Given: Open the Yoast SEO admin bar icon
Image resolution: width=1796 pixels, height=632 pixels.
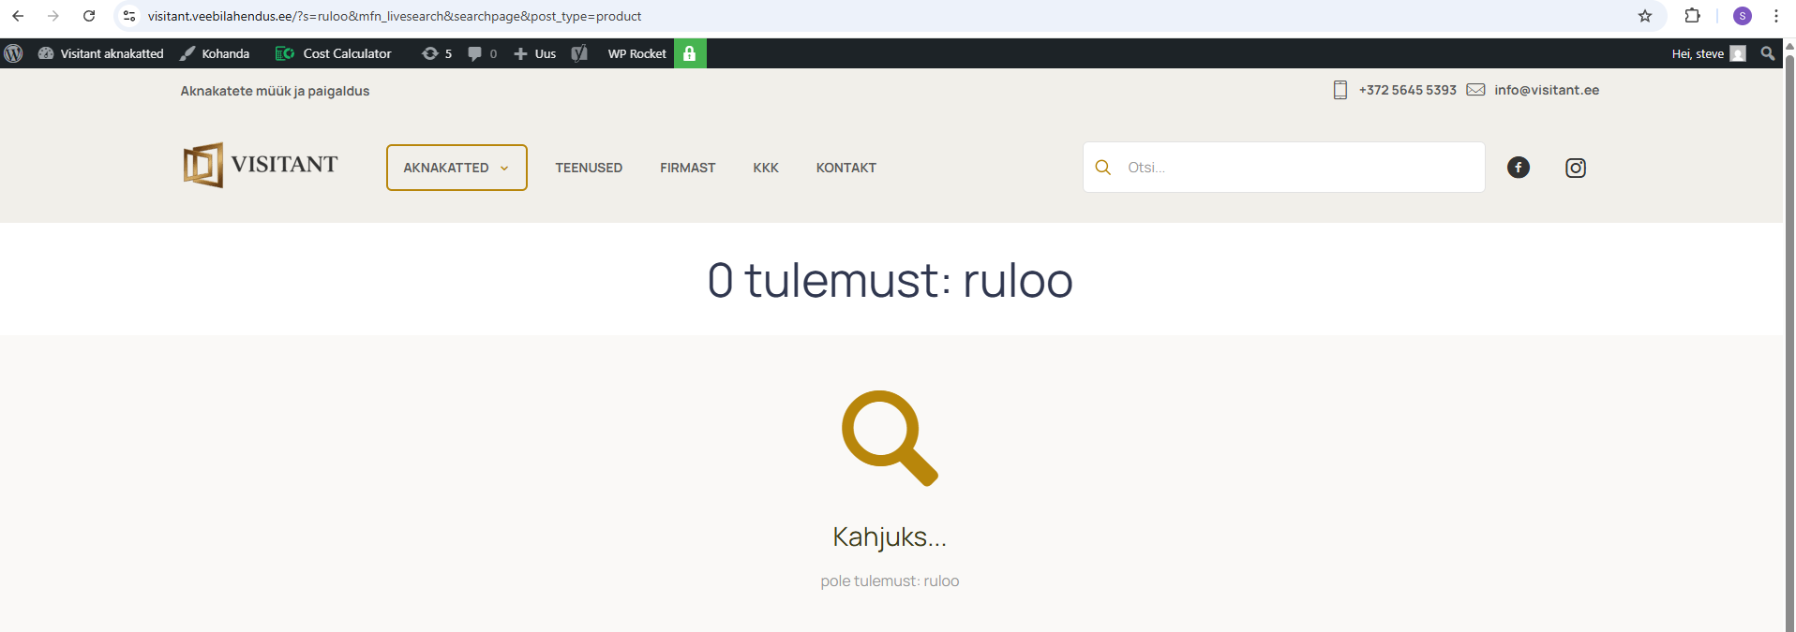Looking at the screenshot, I should point(579,53).
